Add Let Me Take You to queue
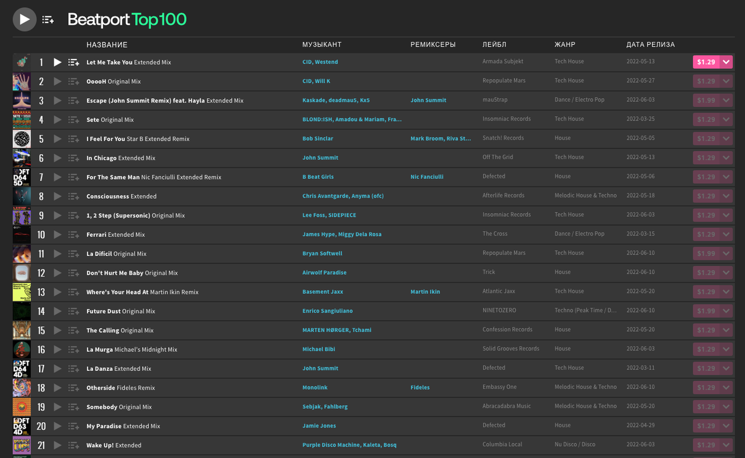The width and height of the screenshot is (745, 458). [74, 62]
